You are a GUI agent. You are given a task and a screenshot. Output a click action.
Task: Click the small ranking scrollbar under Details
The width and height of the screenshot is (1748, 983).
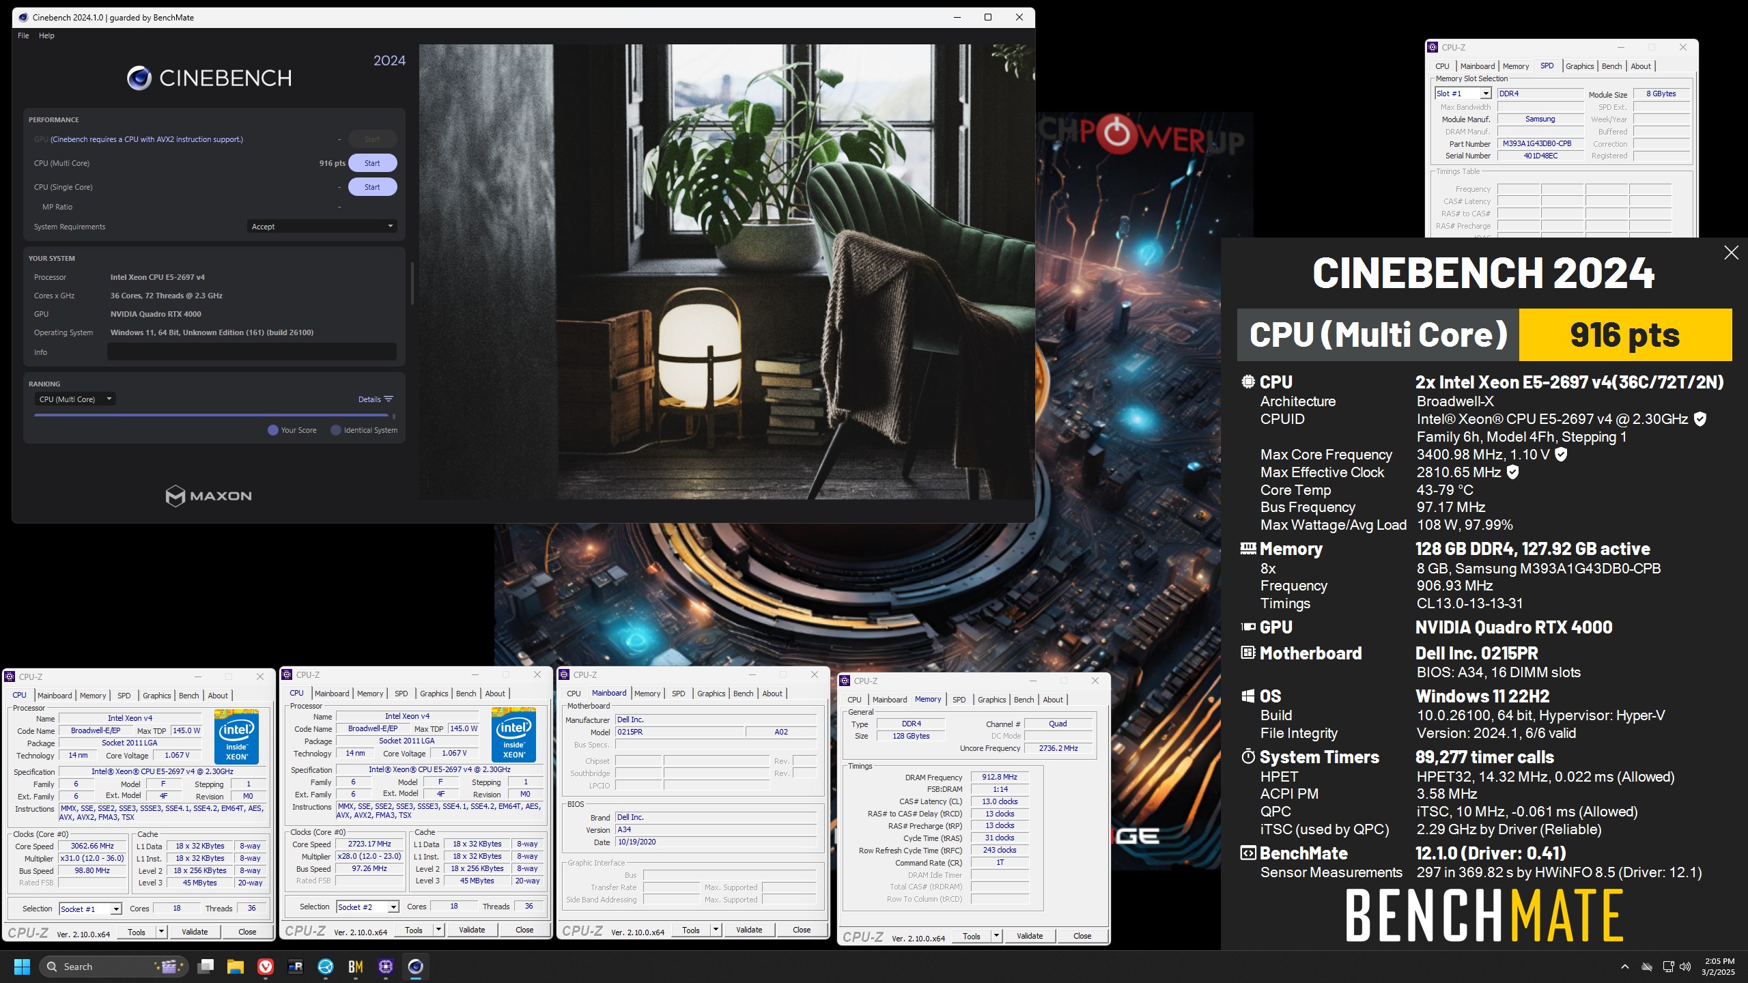click(394, 416)
